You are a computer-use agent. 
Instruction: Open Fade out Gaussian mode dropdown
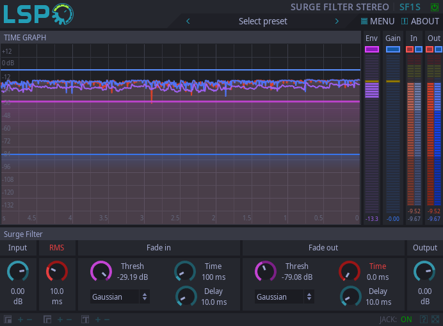click(284, 297)
